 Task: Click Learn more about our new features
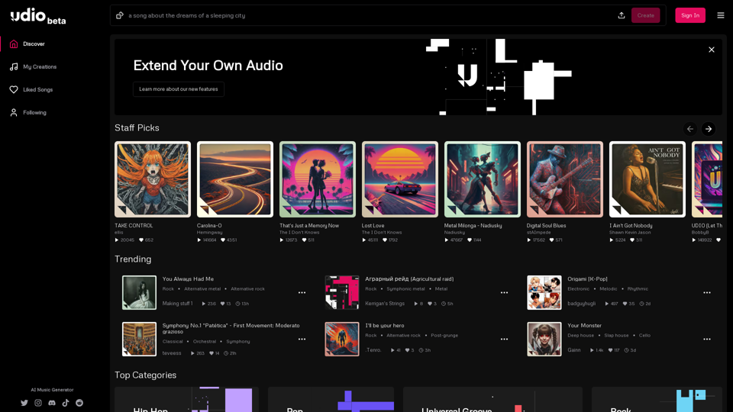tap(178, 89)
